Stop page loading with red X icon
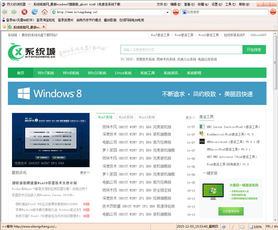This screenshot has width=278, height=230. [24, 12]
